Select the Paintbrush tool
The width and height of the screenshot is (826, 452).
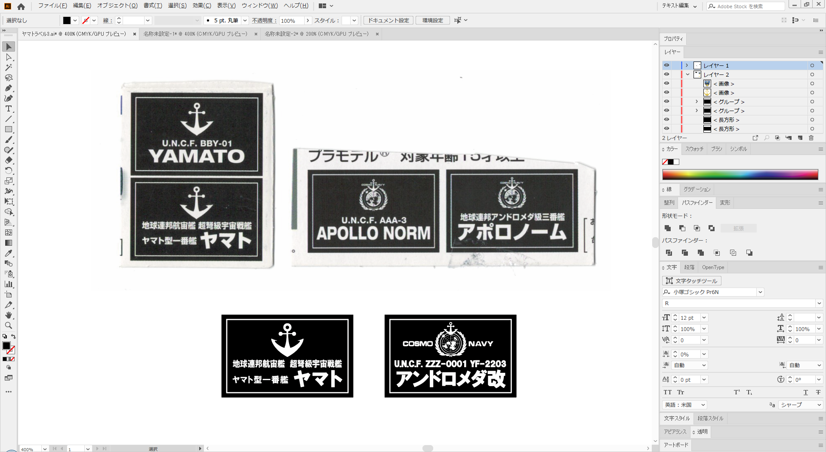point(9,139)
